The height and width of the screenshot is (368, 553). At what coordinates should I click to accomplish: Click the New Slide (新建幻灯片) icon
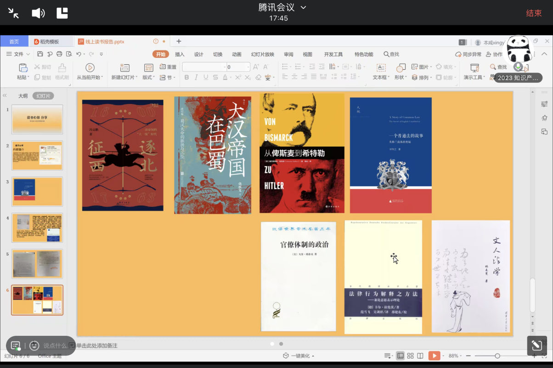[124, 68]
